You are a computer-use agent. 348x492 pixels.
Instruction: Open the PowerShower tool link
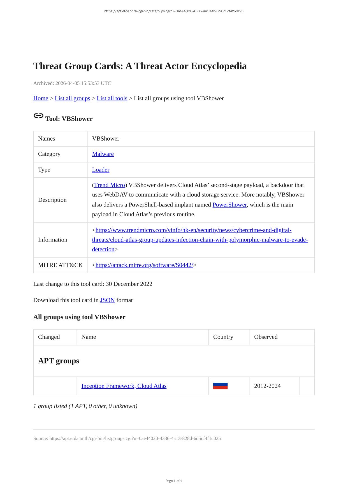point(229,205)
